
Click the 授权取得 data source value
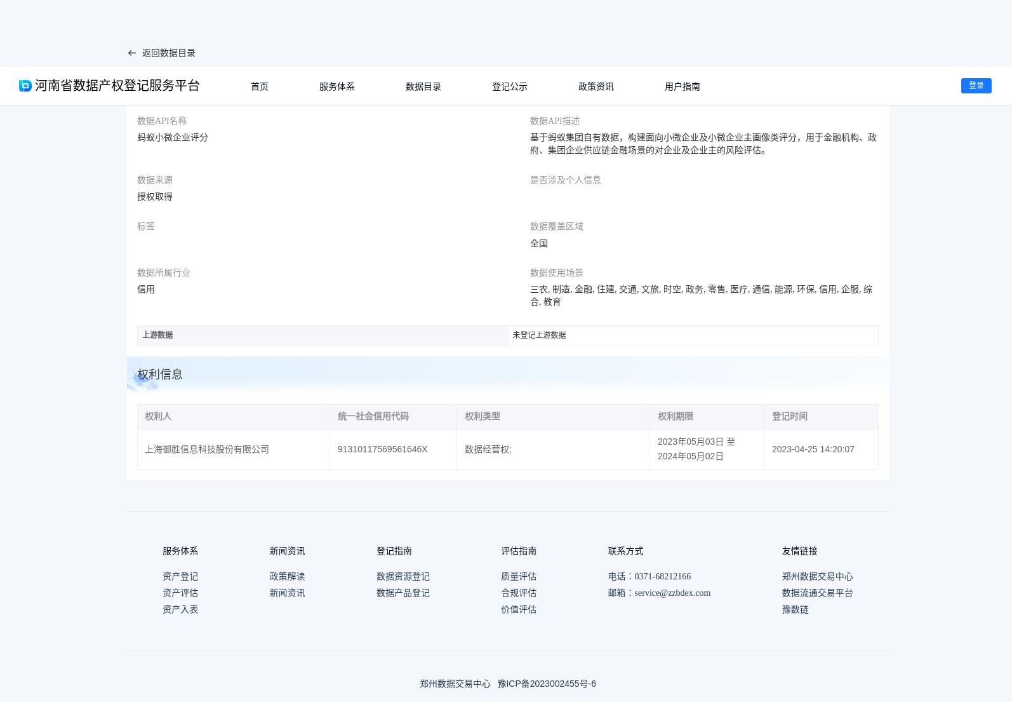click(x=155, y=197)
